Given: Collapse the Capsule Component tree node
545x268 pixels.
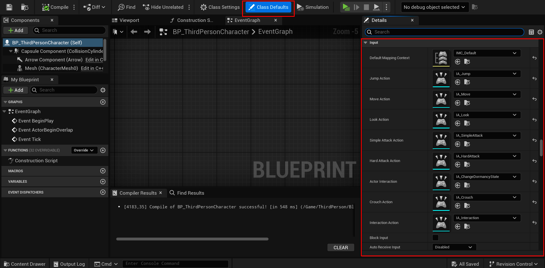Looking at the screenshot, I should pyautogui.click(x=11, y=51).
